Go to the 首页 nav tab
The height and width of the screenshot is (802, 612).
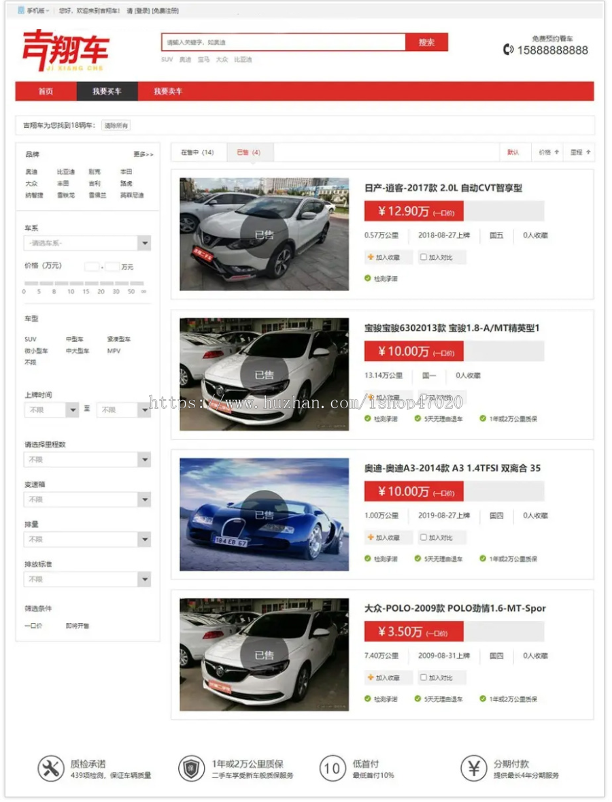46,91
